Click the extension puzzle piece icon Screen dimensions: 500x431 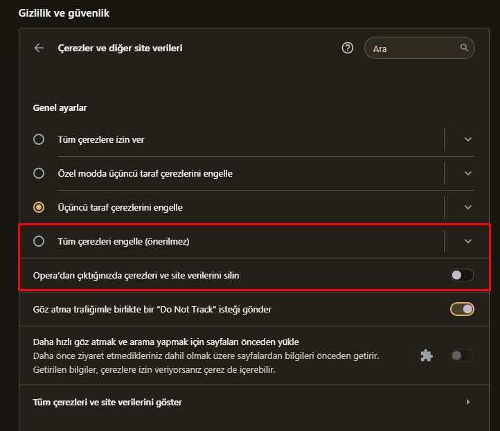pyautogui.click(x=427, y=355)
